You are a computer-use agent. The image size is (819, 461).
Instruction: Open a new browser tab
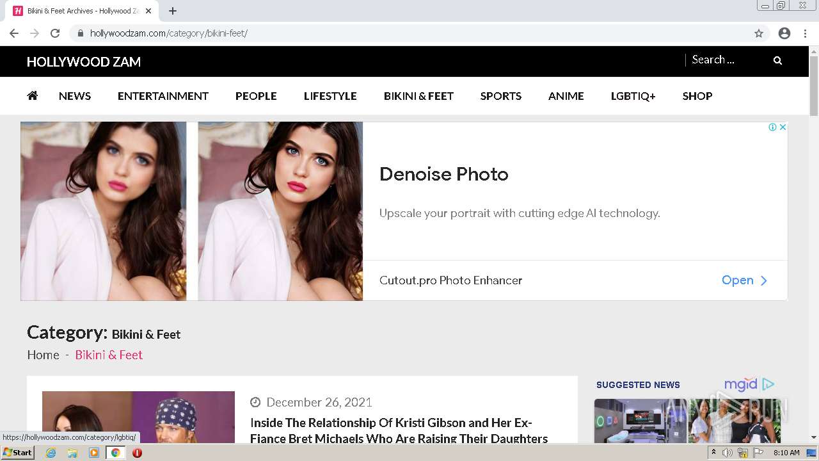[x=173, y=11]
